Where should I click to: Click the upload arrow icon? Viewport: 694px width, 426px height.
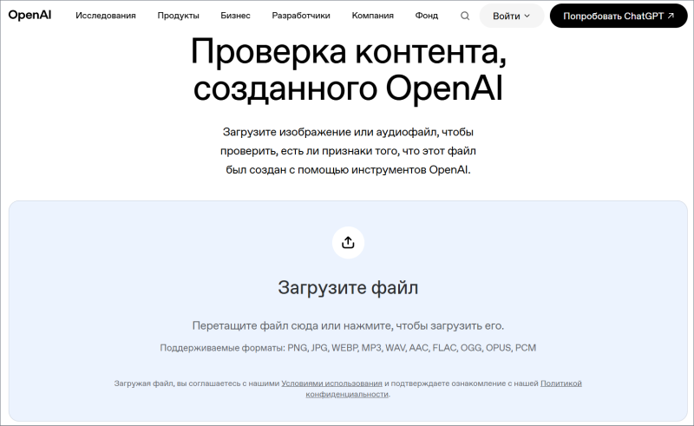click(349, 243)
